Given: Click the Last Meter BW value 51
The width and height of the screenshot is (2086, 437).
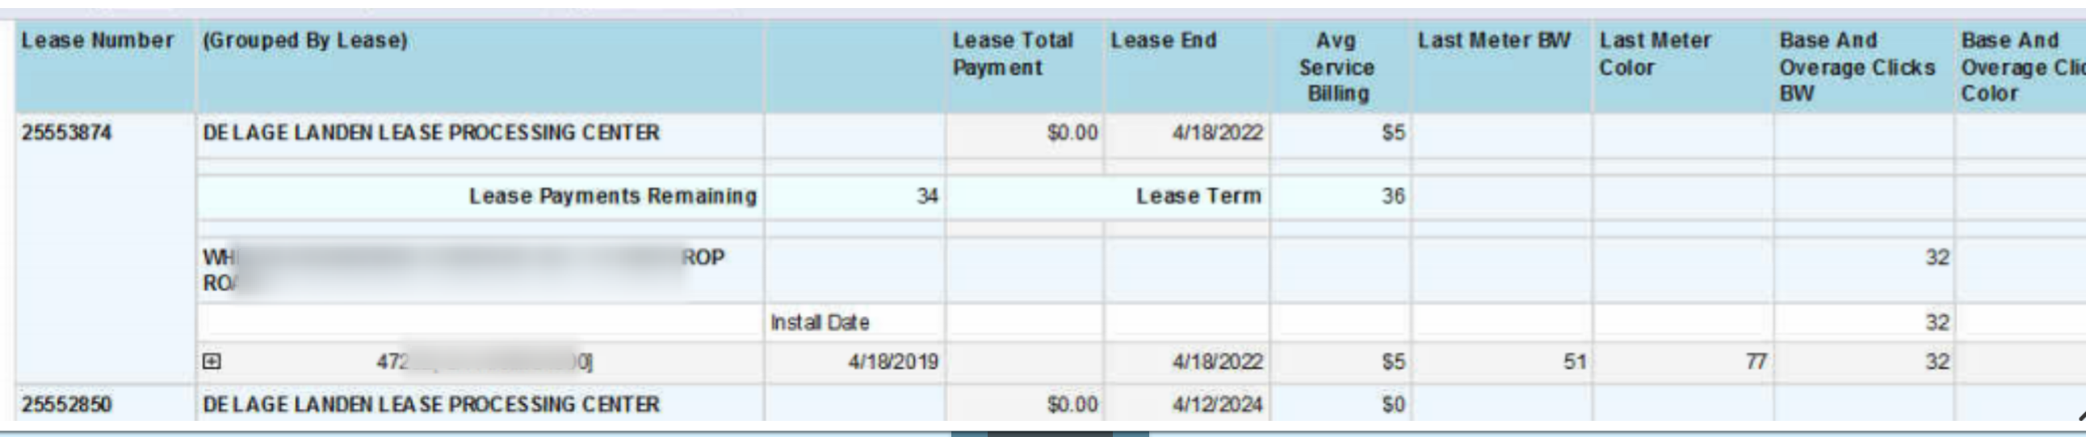Looking at the screenshot, I should pyautogui.click(x=1574, y=362).
